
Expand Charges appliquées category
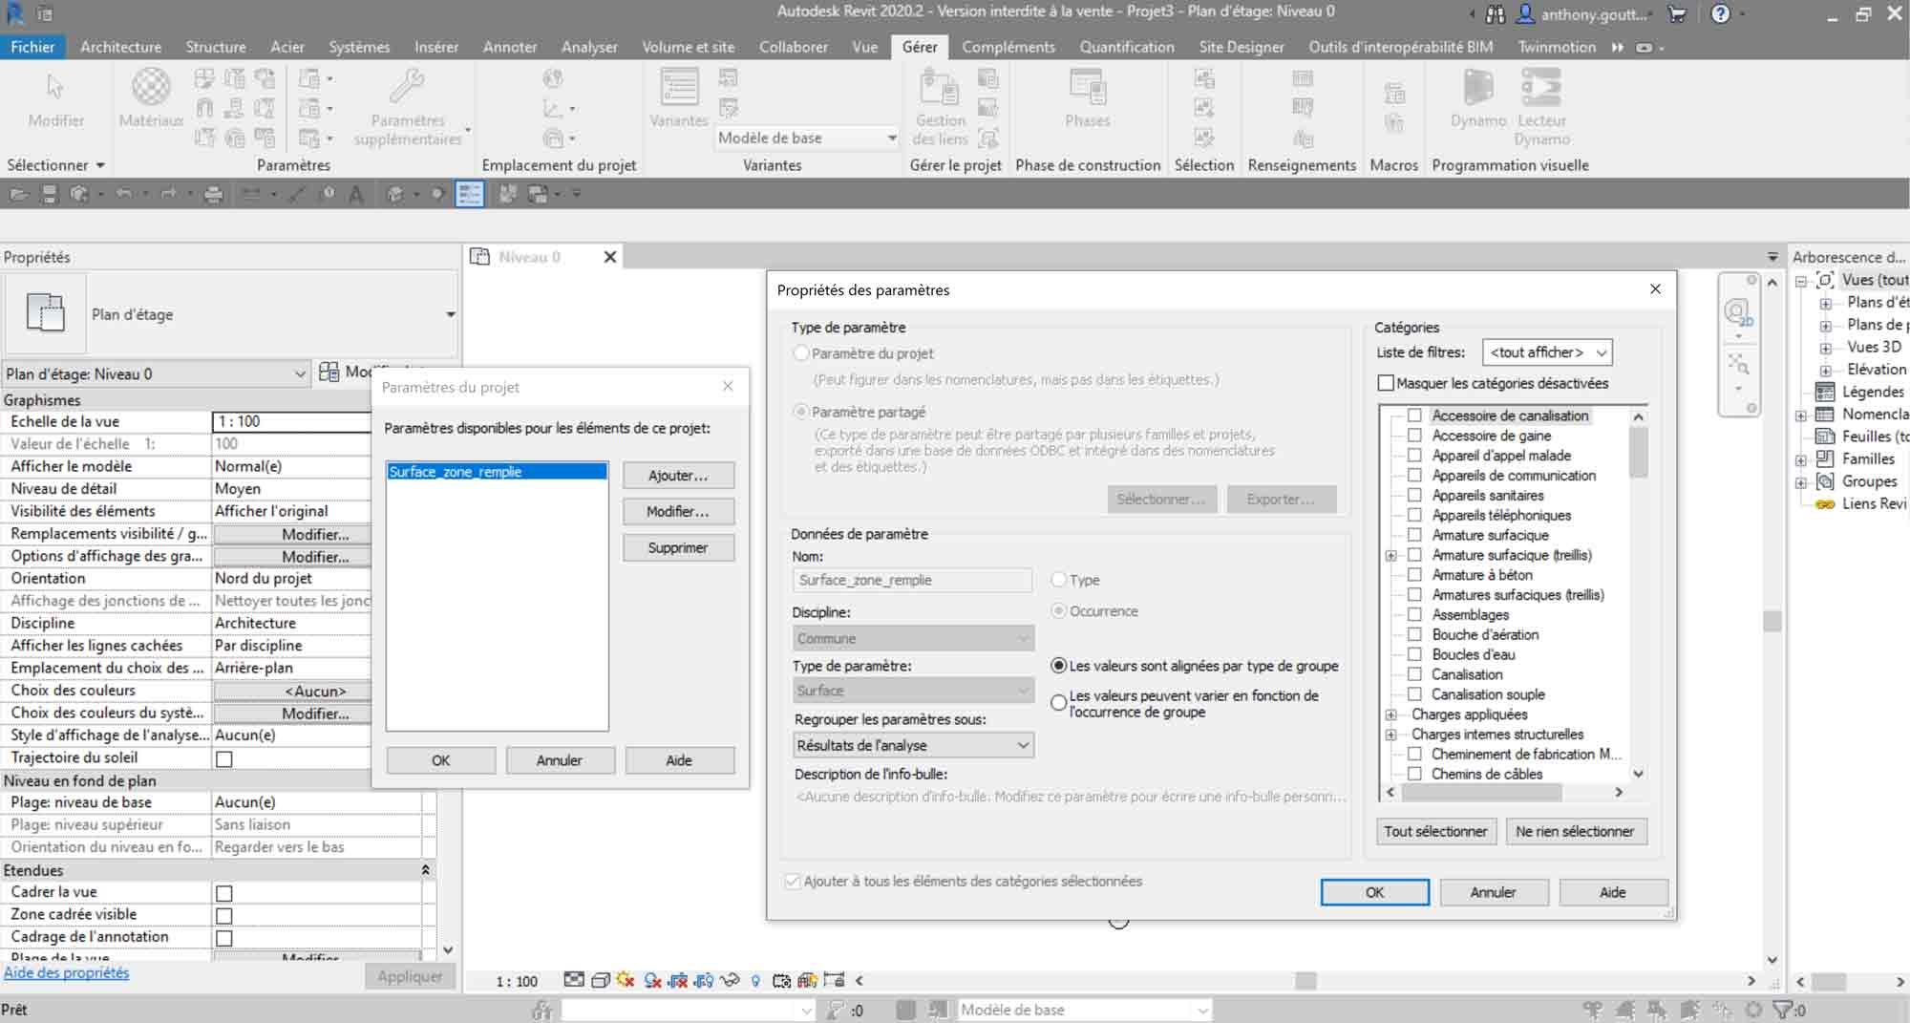point(1391,714)
